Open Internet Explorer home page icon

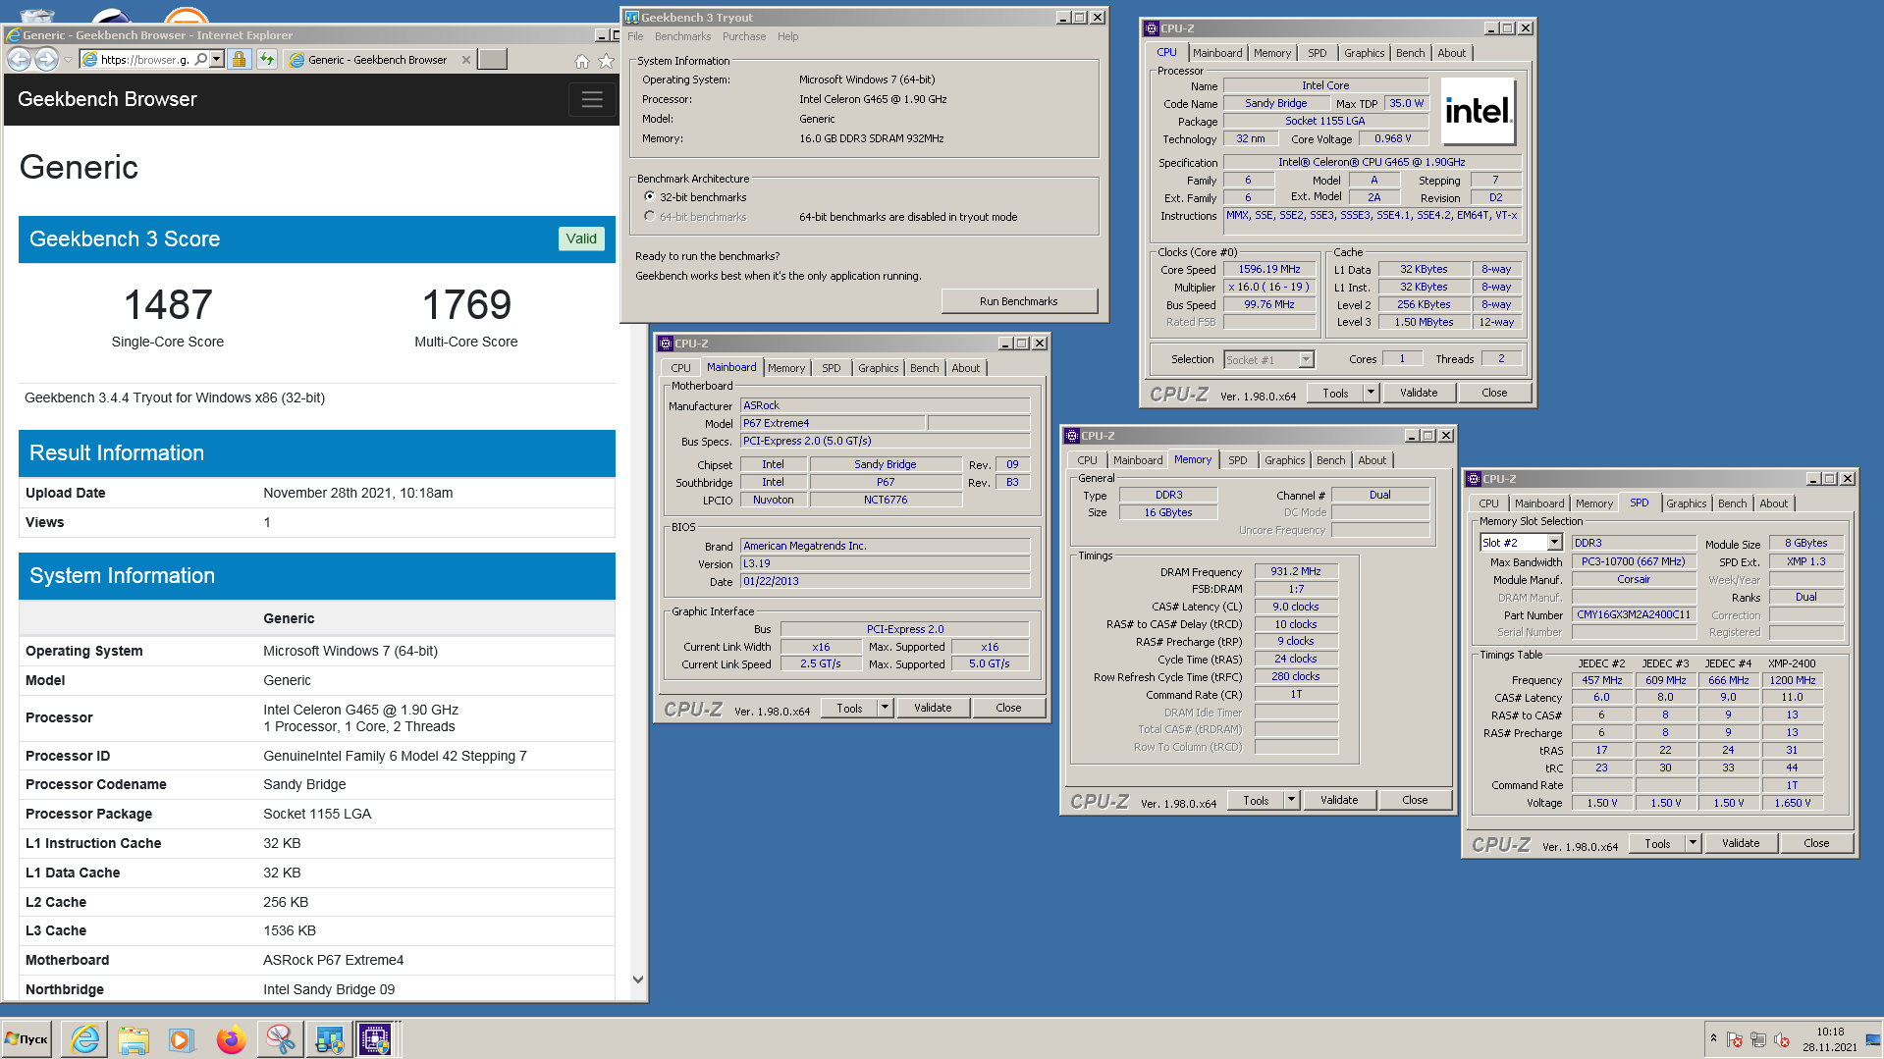tap(582, 61)
